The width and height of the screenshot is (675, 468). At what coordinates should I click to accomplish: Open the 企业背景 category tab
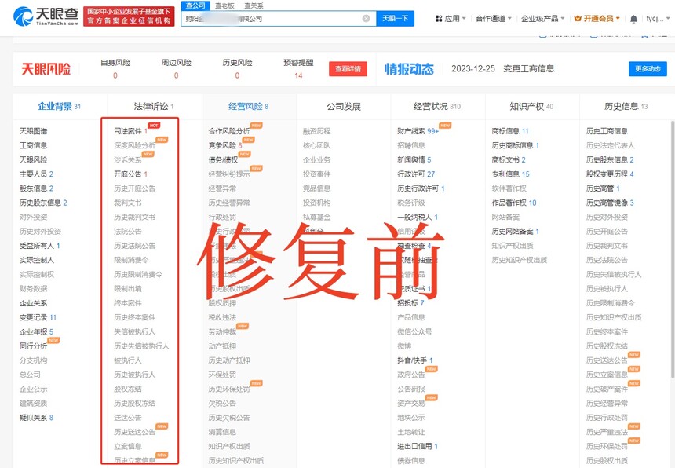coord(60,106)
